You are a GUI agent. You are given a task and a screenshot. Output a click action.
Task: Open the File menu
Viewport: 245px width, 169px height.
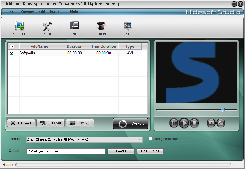(x=13, y=12)
